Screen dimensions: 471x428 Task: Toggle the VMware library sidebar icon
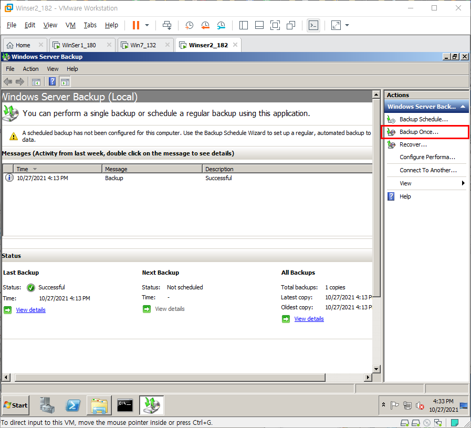coord(243,25)
